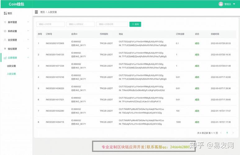Image resolution: width=240 pixels, height=155 pixels.
Task: Click the 基本管理 menu icon
Action: pyautogui.click(x=5, y=22)
